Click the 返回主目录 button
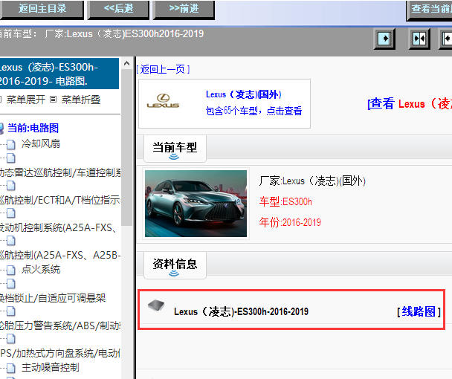 pyautogui.click(x=42, y=9)
